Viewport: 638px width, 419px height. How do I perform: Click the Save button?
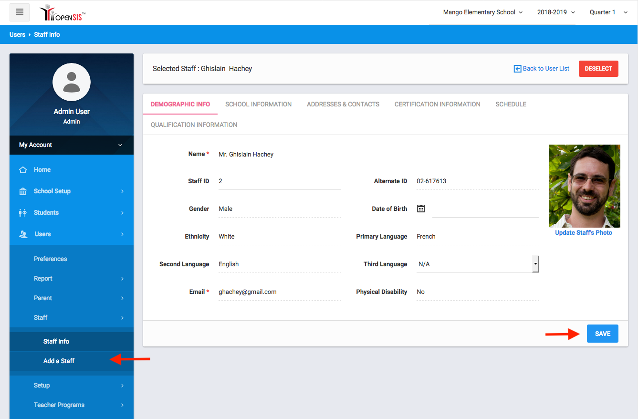coord(602,334)
